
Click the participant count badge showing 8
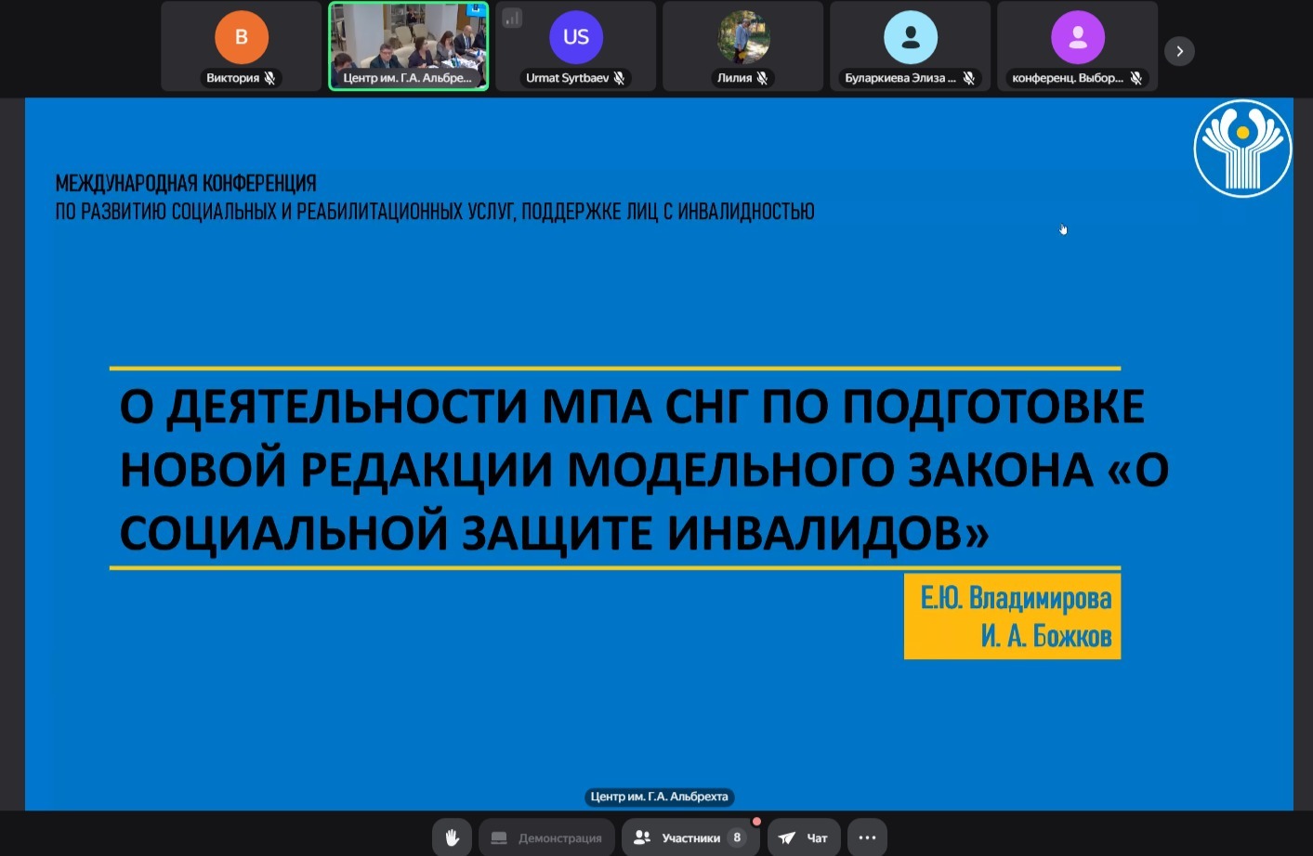click(737, 837)
